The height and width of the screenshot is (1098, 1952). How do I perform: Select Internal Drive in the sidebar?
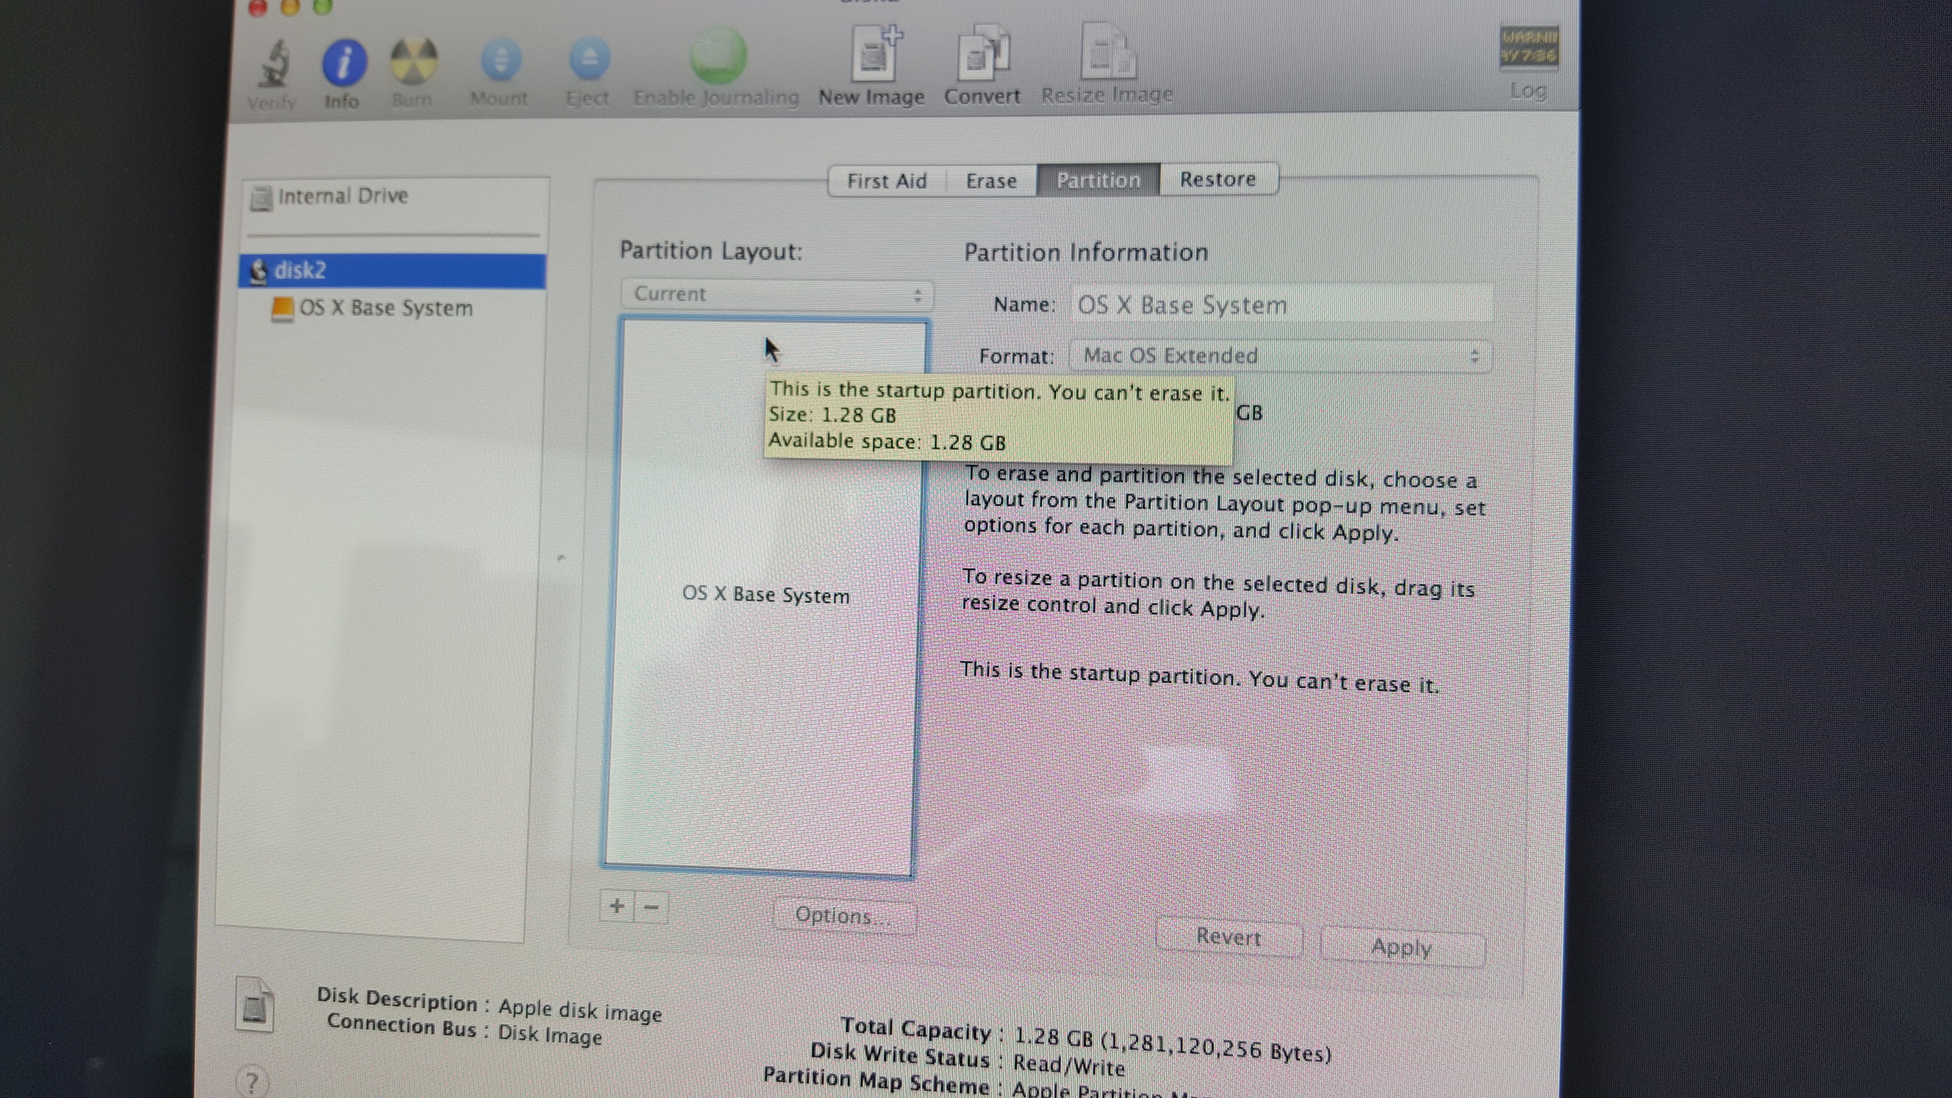(x=395, y=197)
